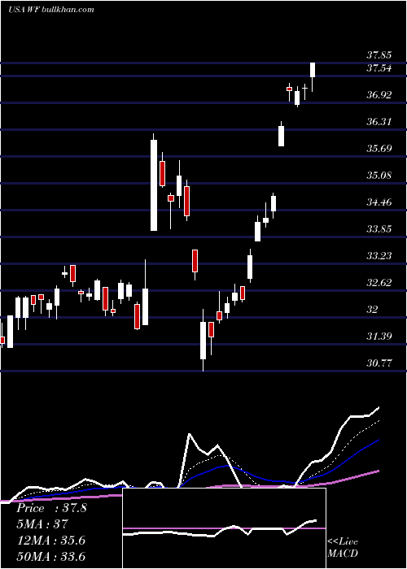407x569 pixels.
Task: Click the 30.77 price axis label
Action: [379, 363]
